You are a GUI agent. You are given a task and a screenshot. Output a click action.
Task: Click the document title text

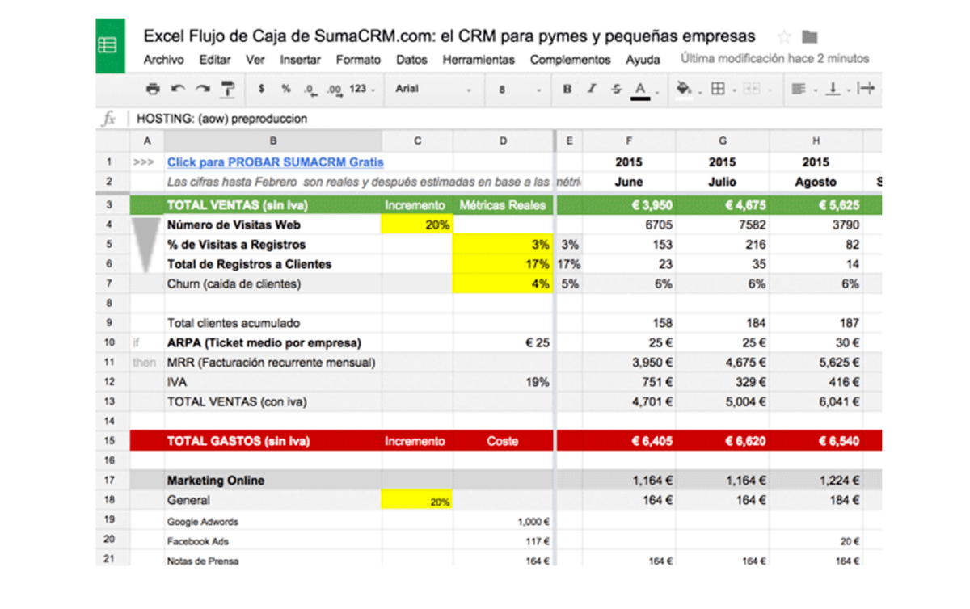[x=449, y=36]
